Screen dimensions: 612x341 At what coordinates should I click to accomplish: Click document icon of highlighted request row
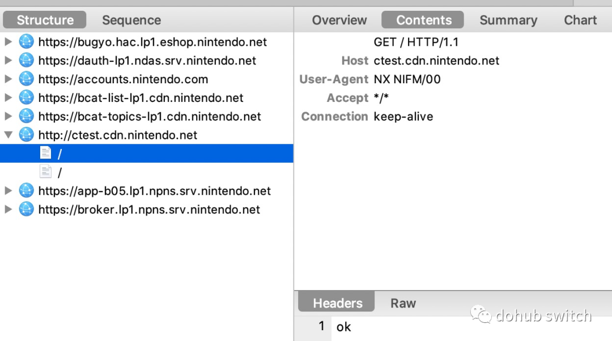46,153
